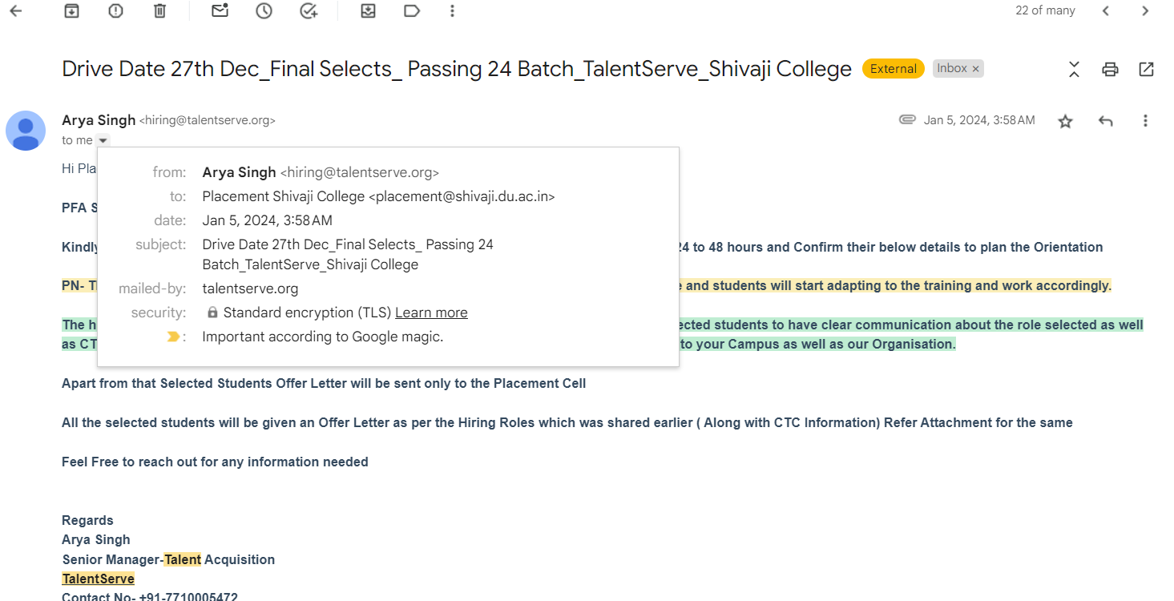Add this email to Tasks
This screenshot has width=1174, height=601.
(308, 10)
